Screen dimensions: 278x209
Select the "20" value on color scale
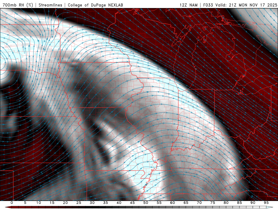click(65, 203)
